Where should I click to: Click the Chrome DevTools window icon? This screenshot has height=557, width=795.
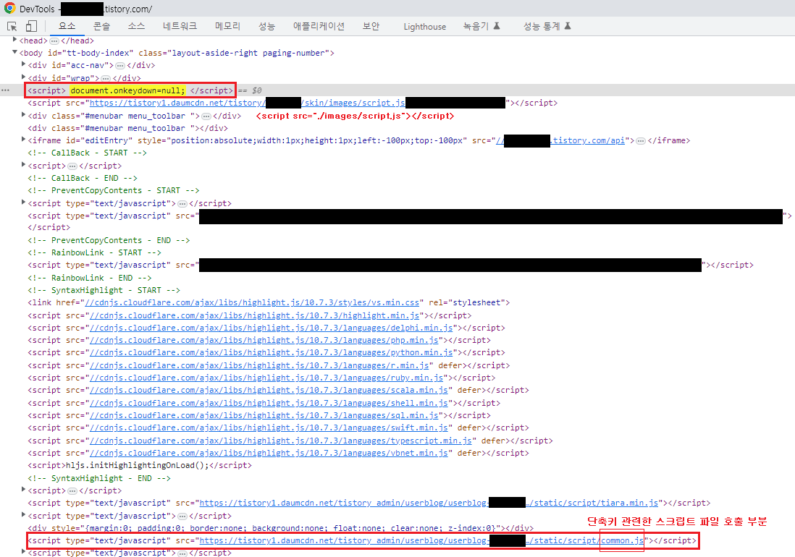pos(9,8)
